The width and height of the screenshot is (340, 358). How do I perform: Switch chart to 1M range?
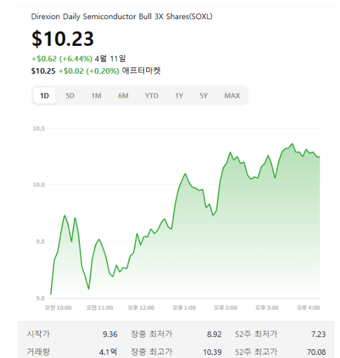pyautogui.click(x=97, y=95)
